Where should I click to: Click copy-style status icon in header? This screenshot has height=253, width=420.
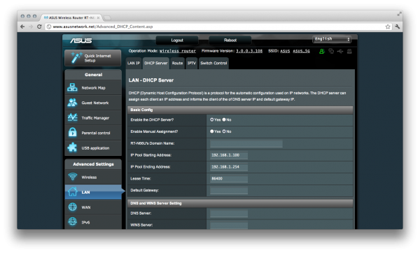point(331,51)
